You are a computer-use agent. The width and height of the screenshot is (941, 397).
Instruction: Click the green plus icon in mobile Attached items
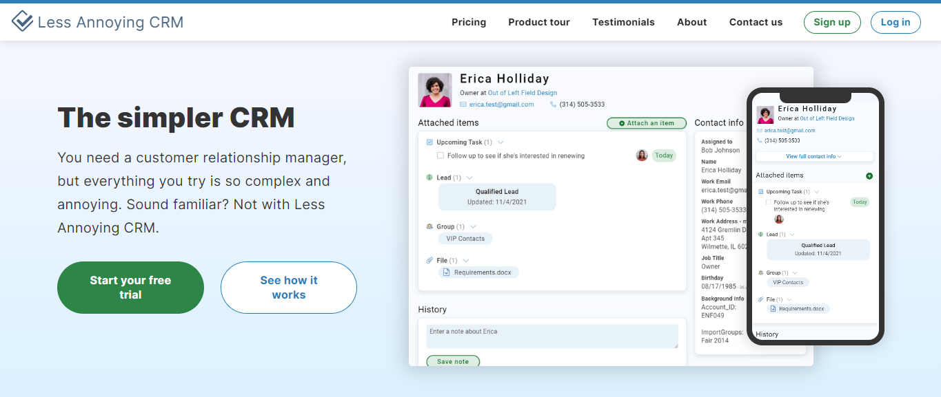point(869,175)
